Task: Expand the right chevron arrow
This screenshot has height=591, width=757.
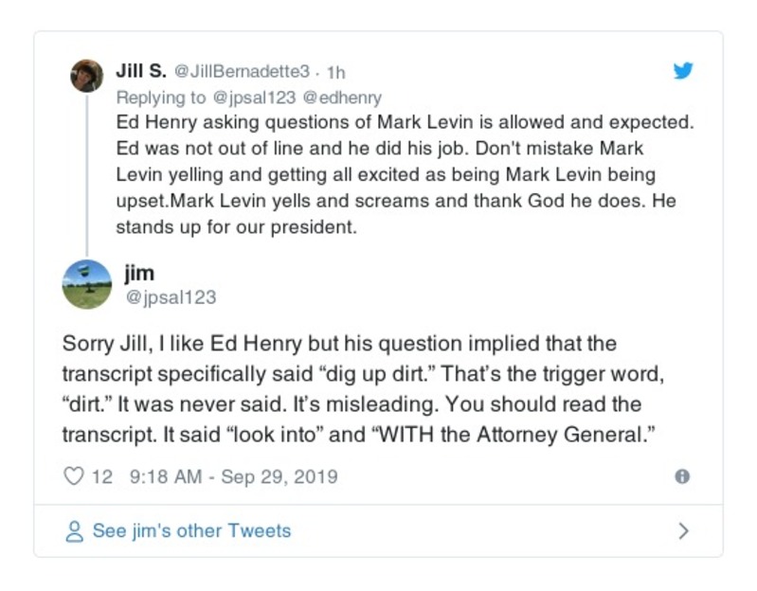Action: tap(683, 530)
